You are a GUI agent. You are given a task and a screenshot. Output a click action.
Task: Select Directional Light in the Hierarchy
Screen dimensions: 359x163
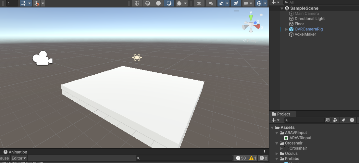(310, 19)
